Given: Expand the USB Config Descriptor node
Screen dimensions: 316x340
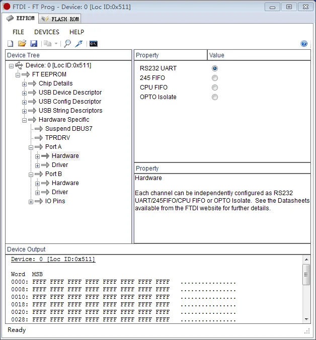Looking at the screenshot, I should [24, 102].
